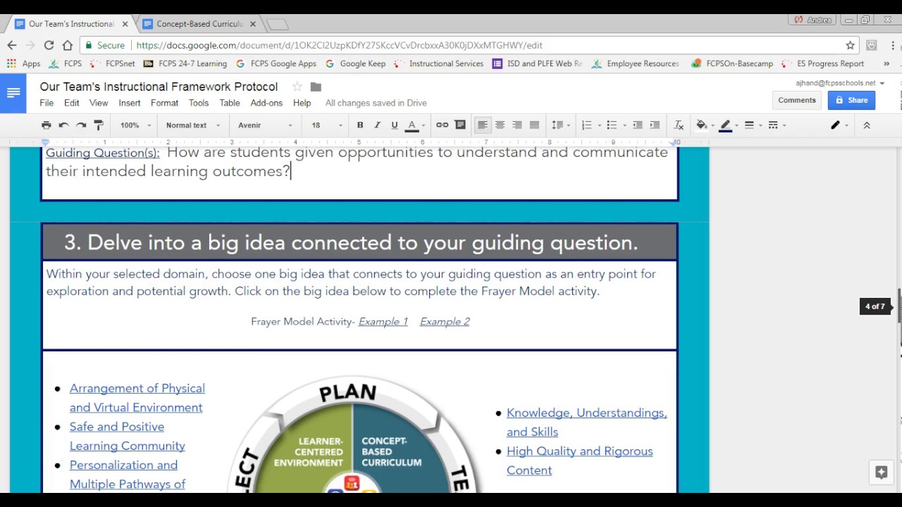Image resolution: width=902 pixels, height=507 pixels.
Task: Click the Share button
Action: click(x=851, y=100)
